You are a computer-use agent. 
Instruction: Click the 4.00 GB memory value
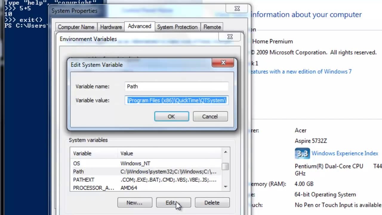click(304, 184)
